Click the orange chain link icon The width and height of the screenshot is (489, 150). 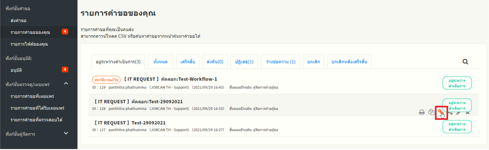[441, 112]
